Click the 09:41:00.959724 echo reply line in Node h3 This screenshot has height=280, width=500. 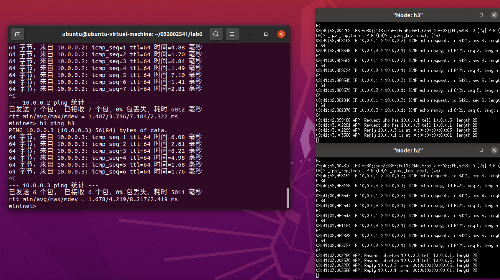pyautogui.click(x=408, y=73)
